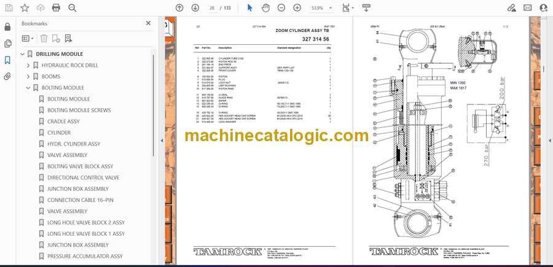Screen dimensions: 553x267
Task: Open the attachments paperclip panel
Action: (x=7, y=77)
